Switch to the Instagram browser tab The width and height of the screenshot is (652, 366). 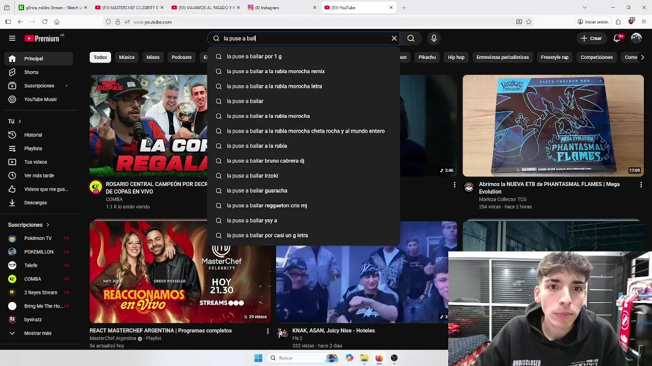[282, 8]
